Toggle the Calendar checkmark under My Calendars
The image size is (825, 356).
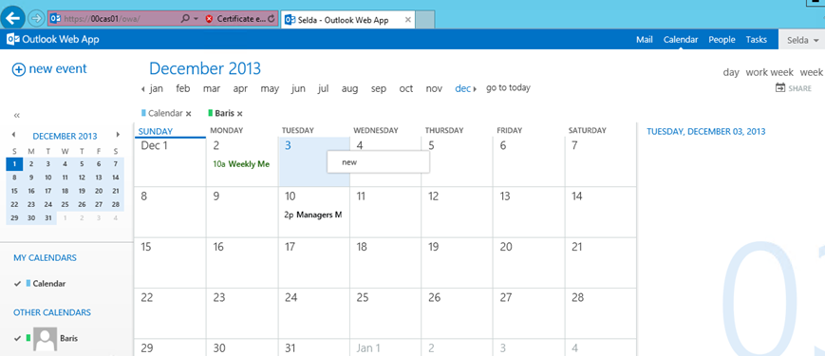pos(18,284)
